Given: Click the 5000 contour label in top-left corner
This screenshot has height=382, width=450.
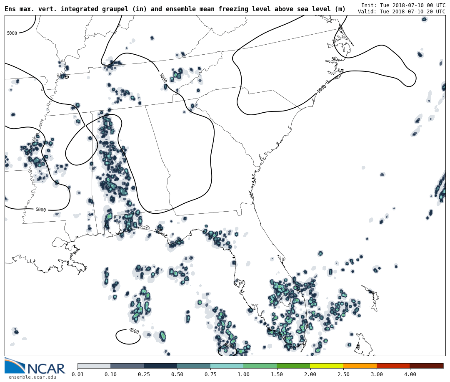Looking at the screenshot, I should [x=12, y=33].
